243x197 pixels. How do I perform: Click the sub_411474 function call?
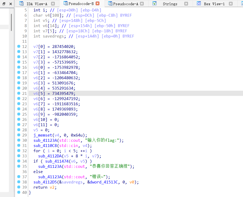coord(57,161)
